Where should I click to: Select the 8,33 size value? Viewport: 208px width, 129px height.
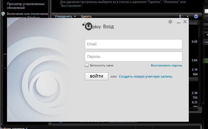coord(194,102)
